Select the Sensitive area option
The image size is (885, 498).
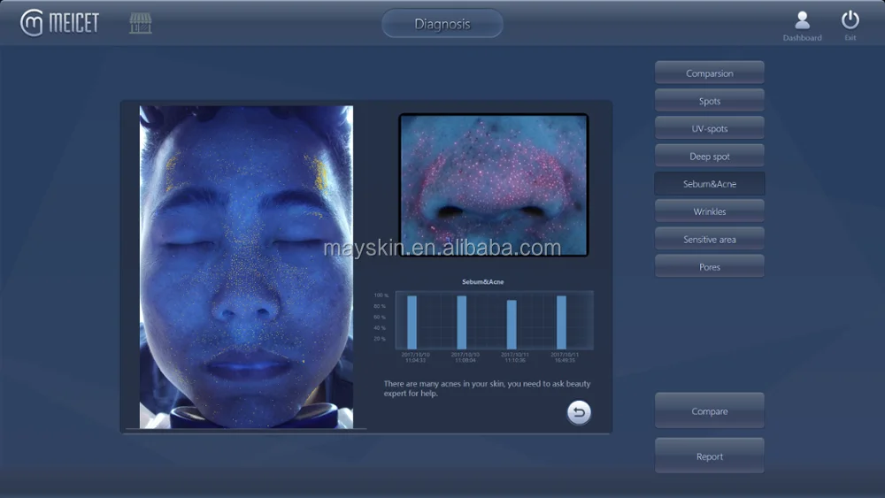[x=710, y=239]
